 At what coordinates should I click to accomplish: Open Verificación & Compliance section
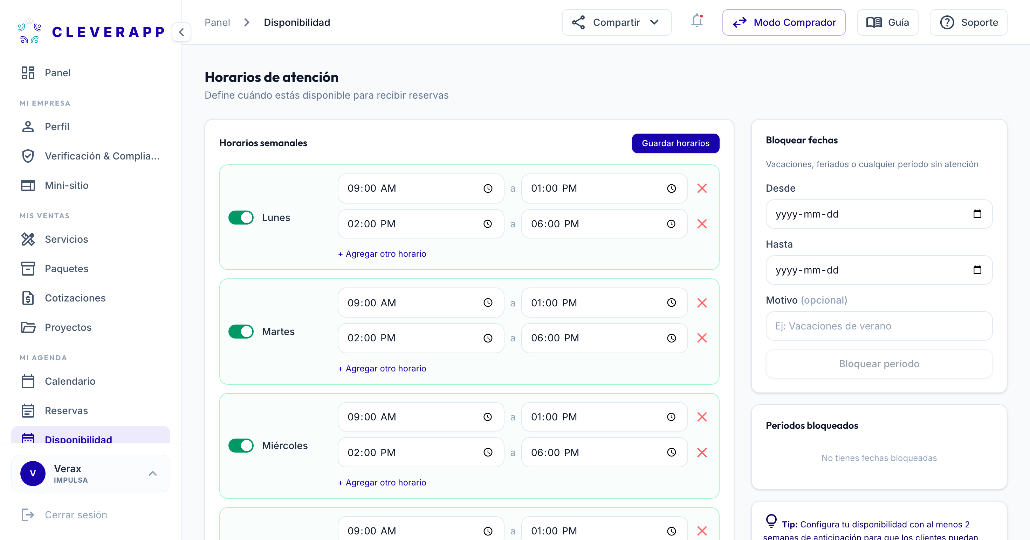click(x=91, y=156)
